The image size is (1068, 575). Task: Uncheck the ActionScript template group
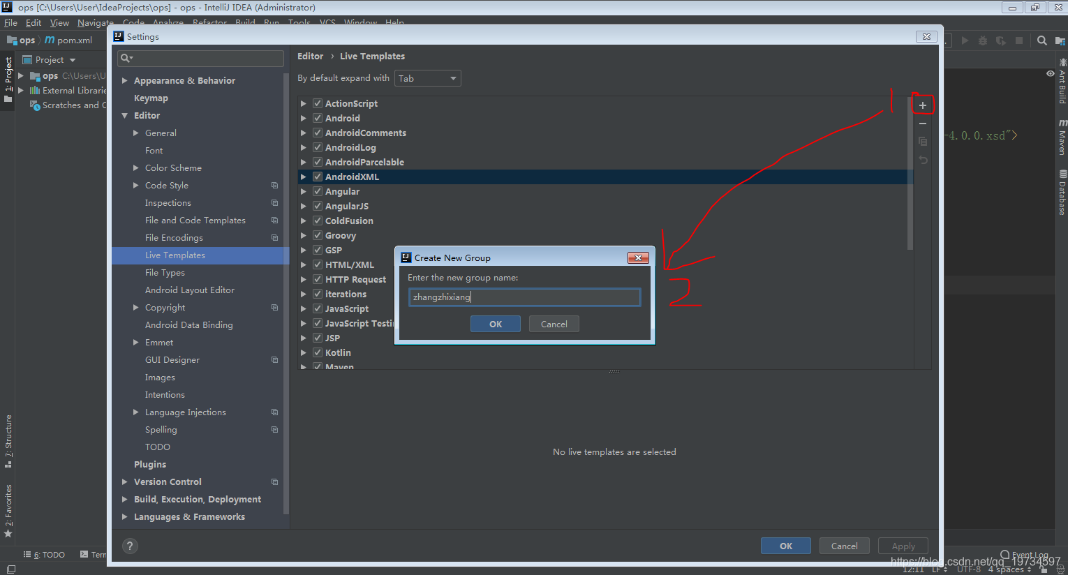(318, 103)
